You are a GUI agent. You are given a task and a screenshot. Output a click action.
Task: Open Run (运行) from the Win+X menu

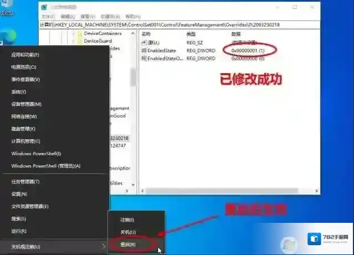click(18, 231)
